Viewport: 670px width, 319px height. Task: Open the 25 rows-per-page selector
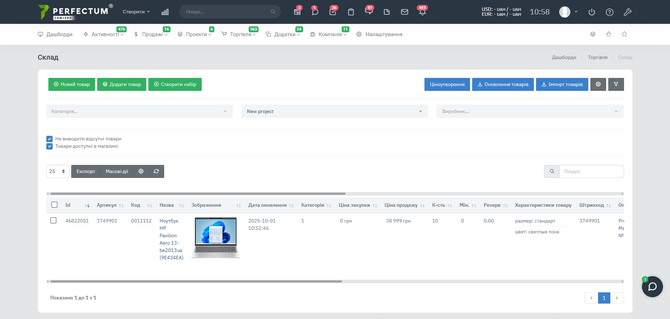pos(58,171)
